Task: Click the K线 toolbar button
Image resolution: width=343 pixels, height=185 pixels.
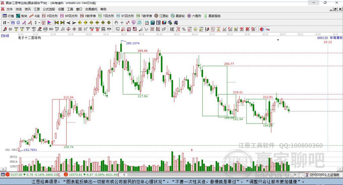Action: tap(35, 16)
